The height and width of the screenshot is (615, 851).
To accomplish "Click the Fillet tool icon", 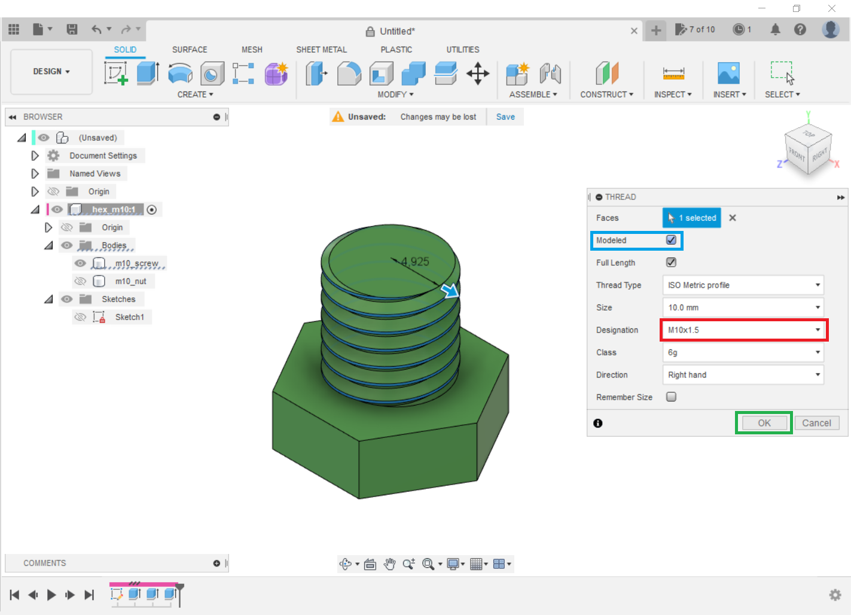I will (349, 74).
